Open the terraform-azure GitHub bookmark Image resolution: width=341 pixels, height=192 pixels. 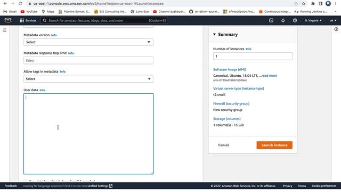204,12
